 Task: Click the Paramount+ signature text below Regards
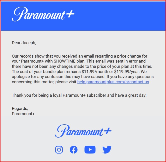(x=23, y=114)
